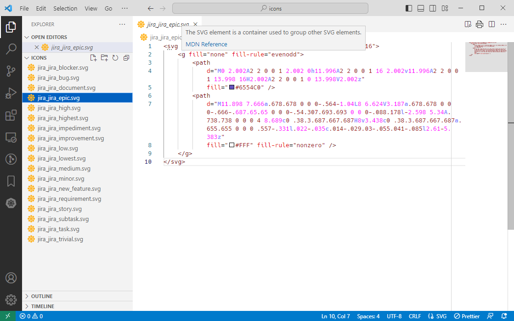The image size is (514, 321).
Task: Click the command center search box
Action: (x=270, y=9)
